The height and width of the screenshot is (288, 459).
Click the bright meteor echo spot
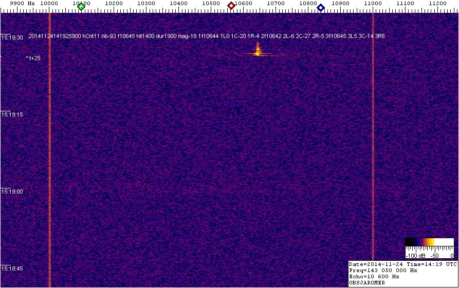pos(258,52)
